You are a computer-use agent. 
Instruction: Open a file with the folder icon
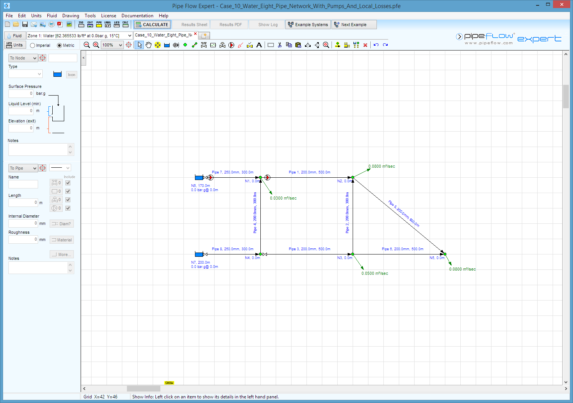click(16, 24)
